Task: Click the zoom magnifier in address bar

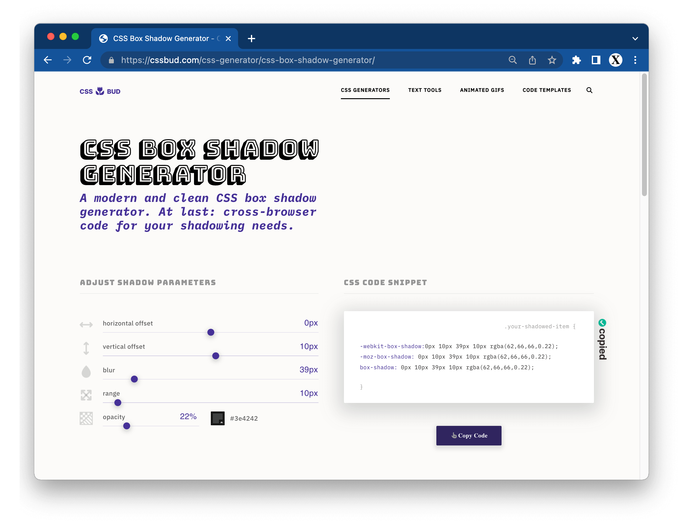Action: click(x=513, y=60)
